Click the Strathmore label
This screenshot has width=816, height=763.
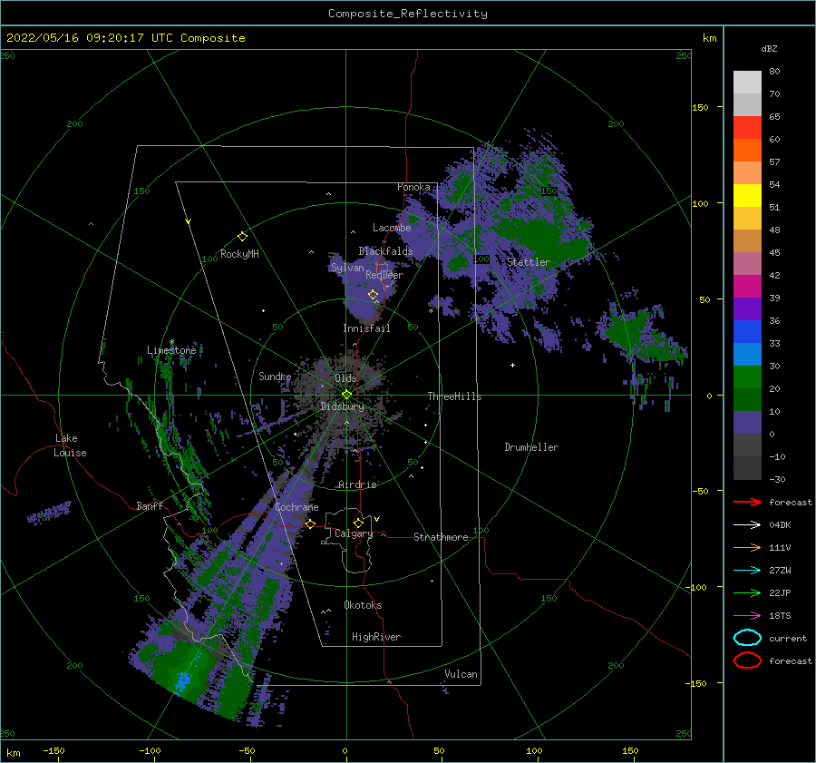point(441,537)
